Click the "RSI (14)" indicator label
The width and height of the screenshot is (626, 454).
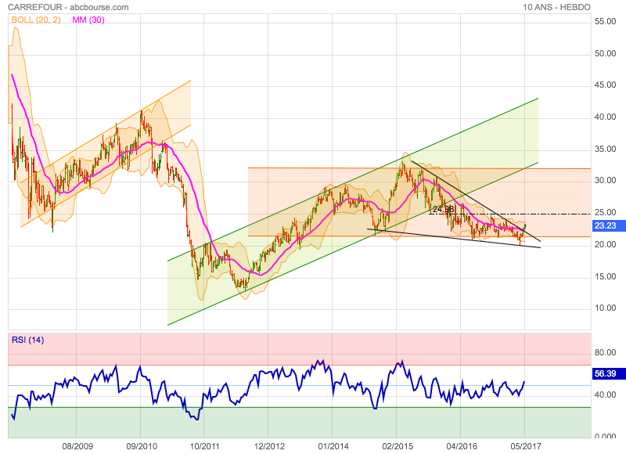click(28, 340)
